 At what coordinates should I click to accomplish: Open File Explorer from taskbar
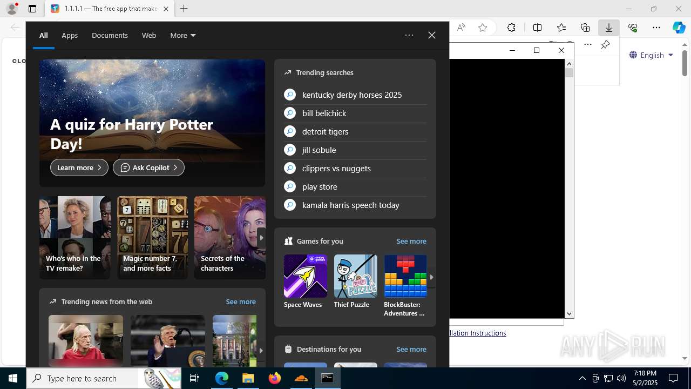pos(248,378)
